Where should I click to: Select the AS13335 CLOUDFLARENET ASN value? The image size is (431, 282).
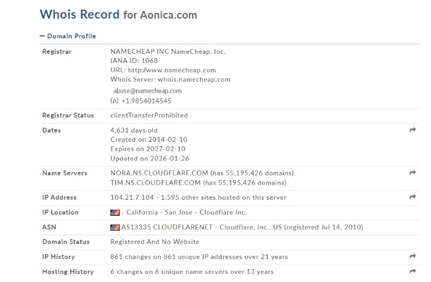tap(242, 227)
